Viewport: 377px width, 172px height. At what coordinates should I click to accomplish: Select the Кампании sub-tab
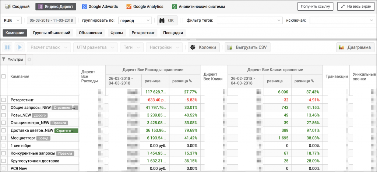coord(15,33)
